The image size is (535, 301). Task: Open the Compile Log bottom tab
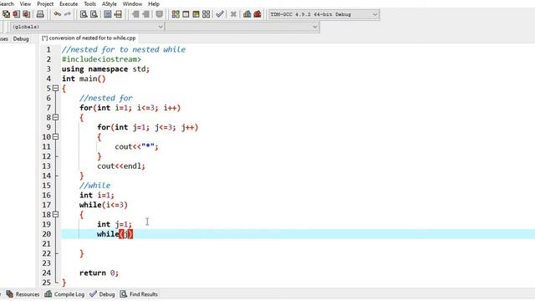pyautogui.click(x=64, y=293)
